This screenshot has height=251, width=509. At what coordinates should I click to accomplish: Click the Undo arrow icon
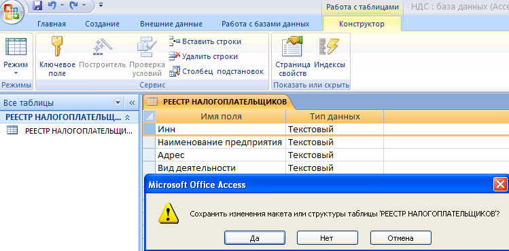tap(52, 5)
